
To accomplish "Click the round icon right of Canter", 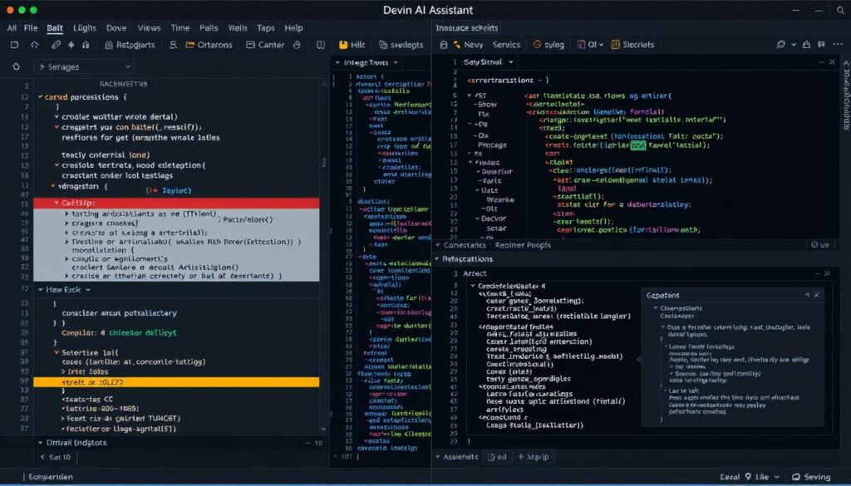I will coord(297,45).
